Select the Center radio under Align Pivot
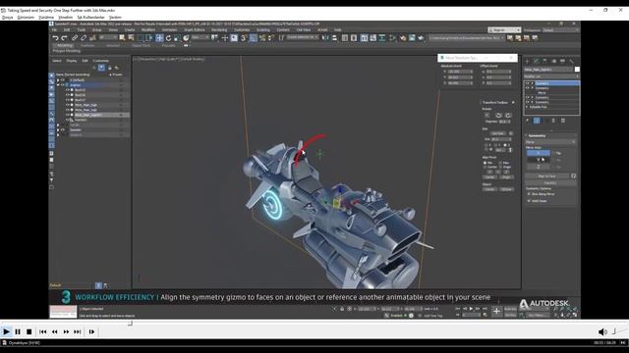629x353 pixels. (486, 167)
